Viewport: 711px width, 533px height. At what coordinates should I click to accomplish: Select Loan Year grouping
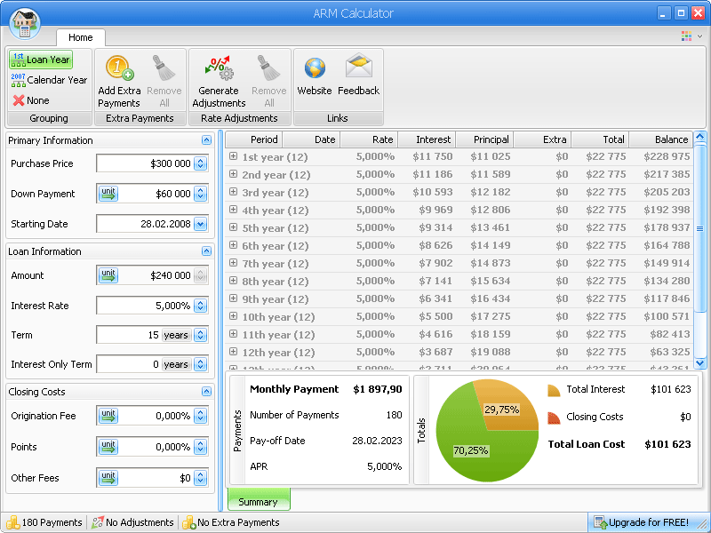(40, 60)
